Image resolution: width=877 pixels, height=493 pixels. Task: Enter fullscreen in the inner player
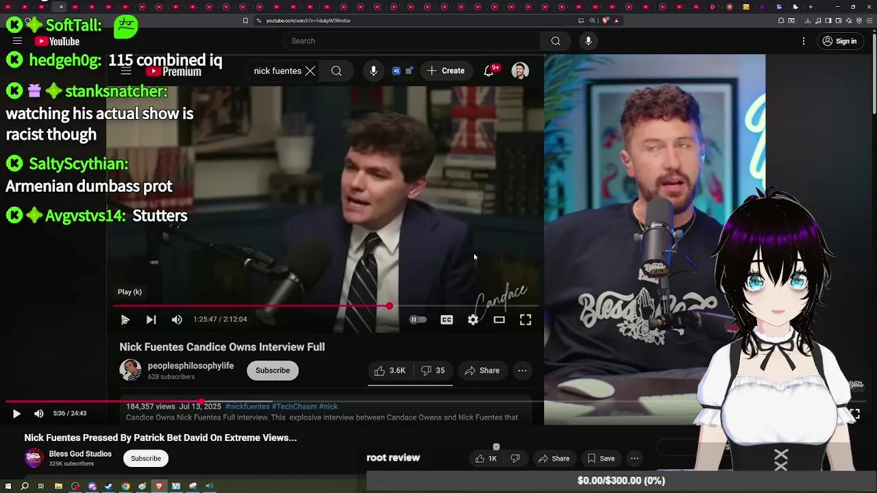tap(526, 320)
